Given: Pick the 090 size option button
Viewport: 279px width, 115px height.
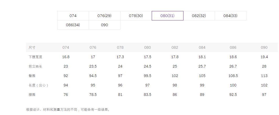Looking at the screenshot, I should tap(104, 25).
